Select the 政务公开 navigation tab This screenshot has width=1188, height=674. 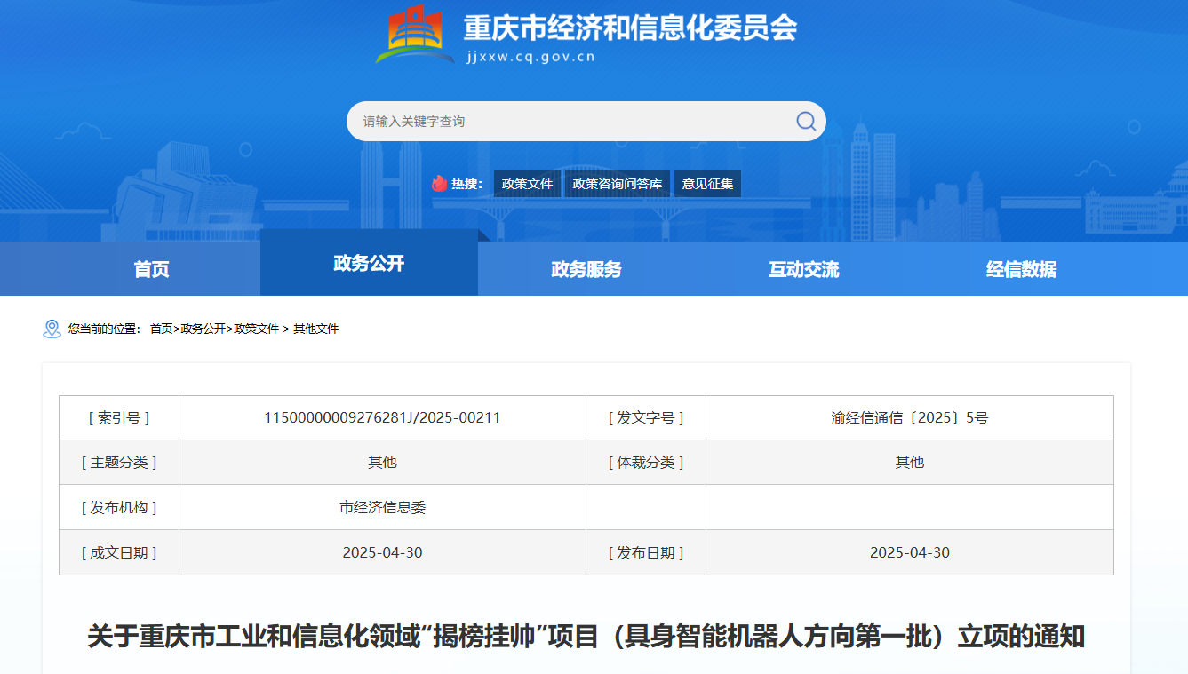click(369, 263)
